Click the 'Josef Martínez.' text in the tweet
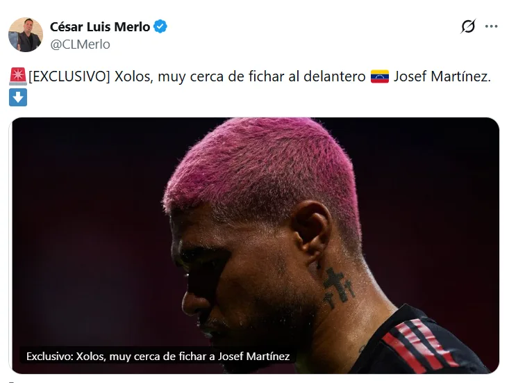The height and width of the screenshot is (383, 509). click(442, 76)
